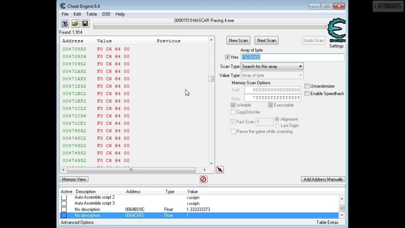This screenshot has width=405, height=228.
Task: Open the Edit menu
Action: (x=77, y=14)
